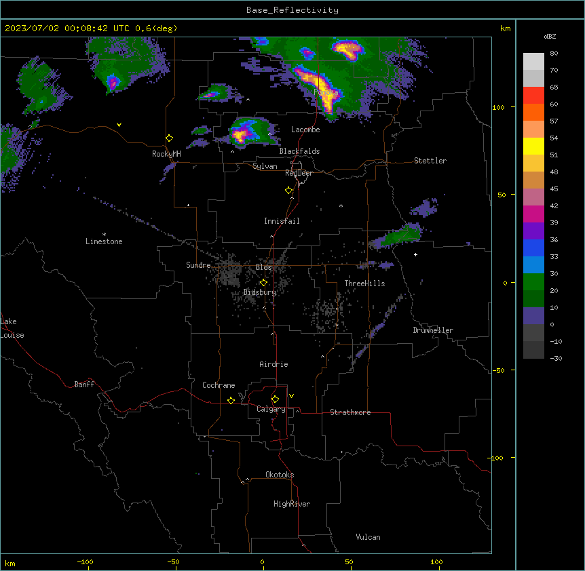
Task: Click the magenta 42 dBZ legend swatch
Action: 533,214
